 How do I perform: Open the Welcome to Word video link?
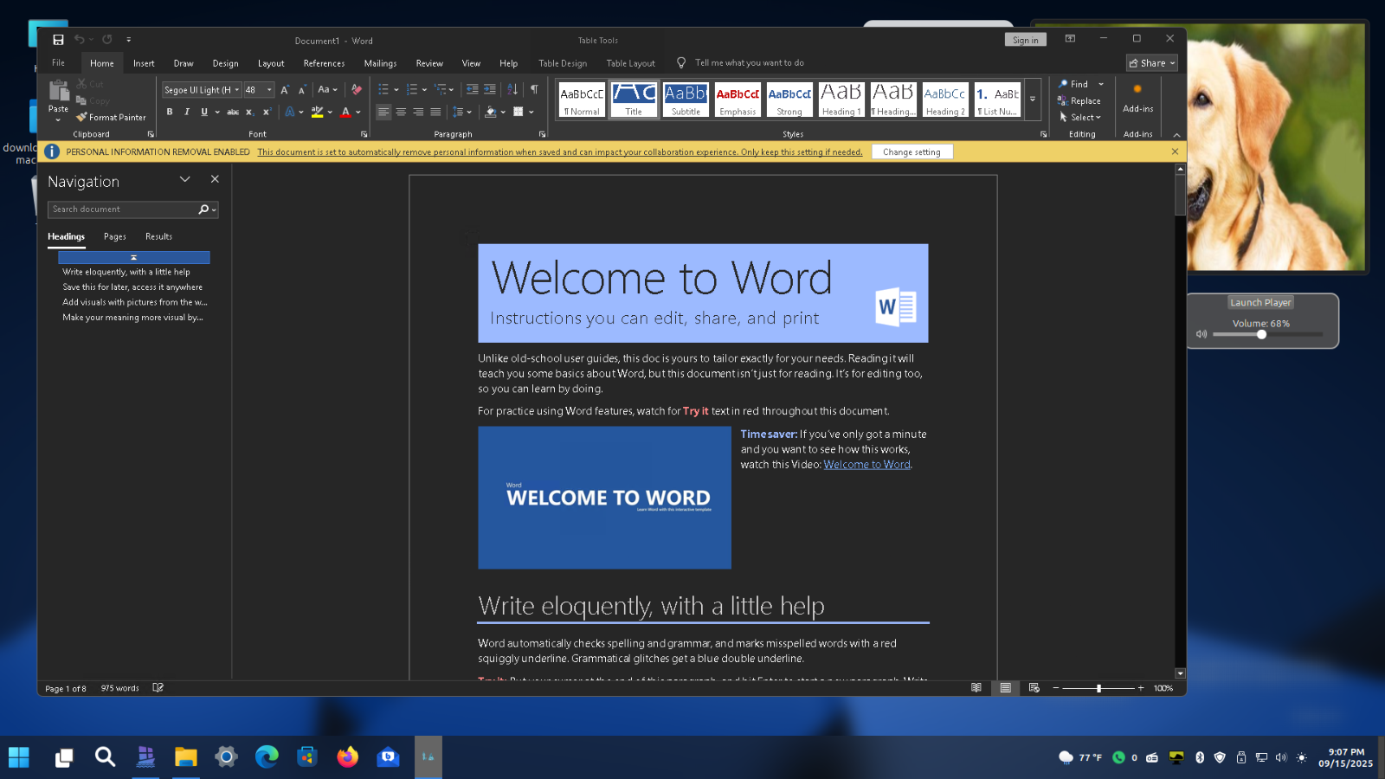(x=866, y=465)
